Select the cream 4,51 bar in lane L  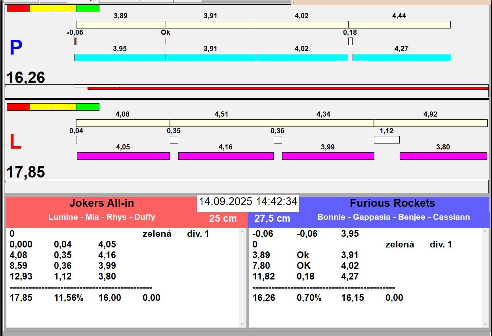tap(222, 123)
